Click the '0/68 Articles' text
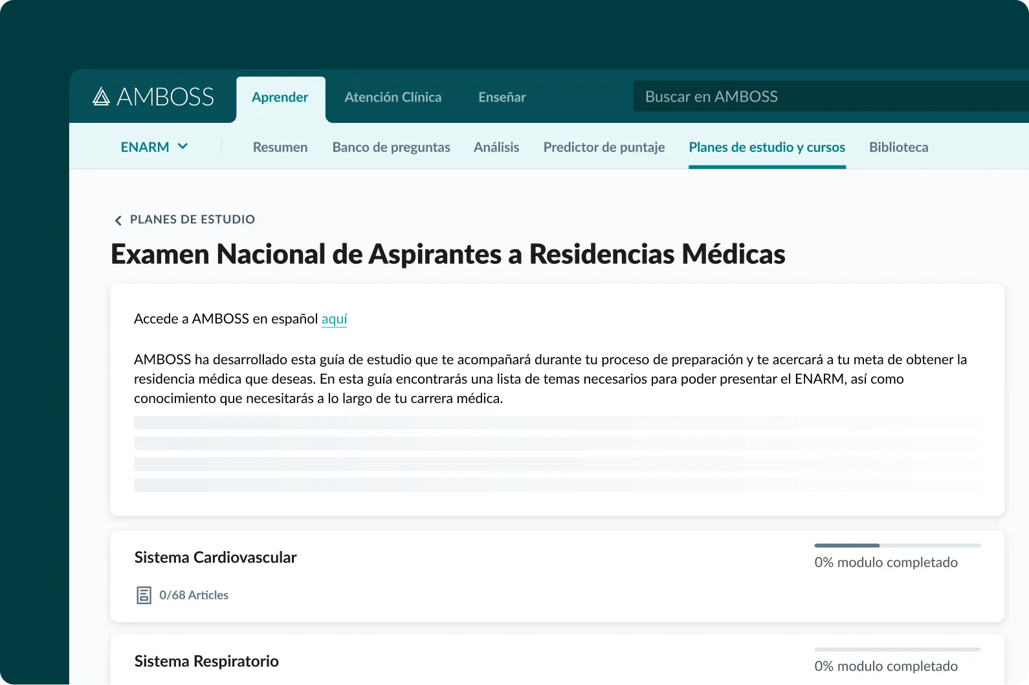Image resolution: width=1029 pixels, height=685 pixels. [x=194, y=595]
